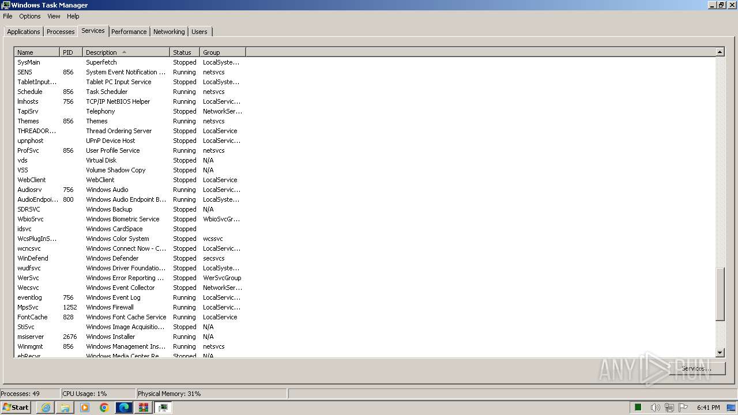738x415 pixels.
Task: Select the Services tab
Action: 93,31
